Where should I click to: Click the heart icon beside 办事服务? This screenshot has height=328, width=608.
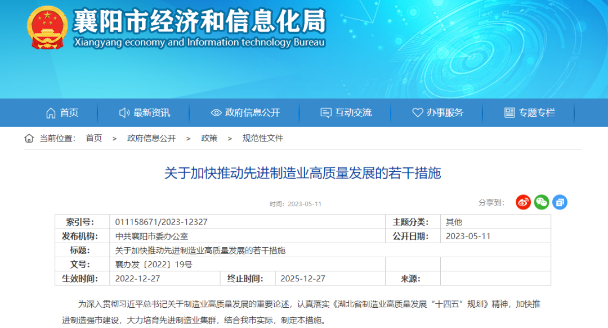pyautogui.click(x=418, y=112)
